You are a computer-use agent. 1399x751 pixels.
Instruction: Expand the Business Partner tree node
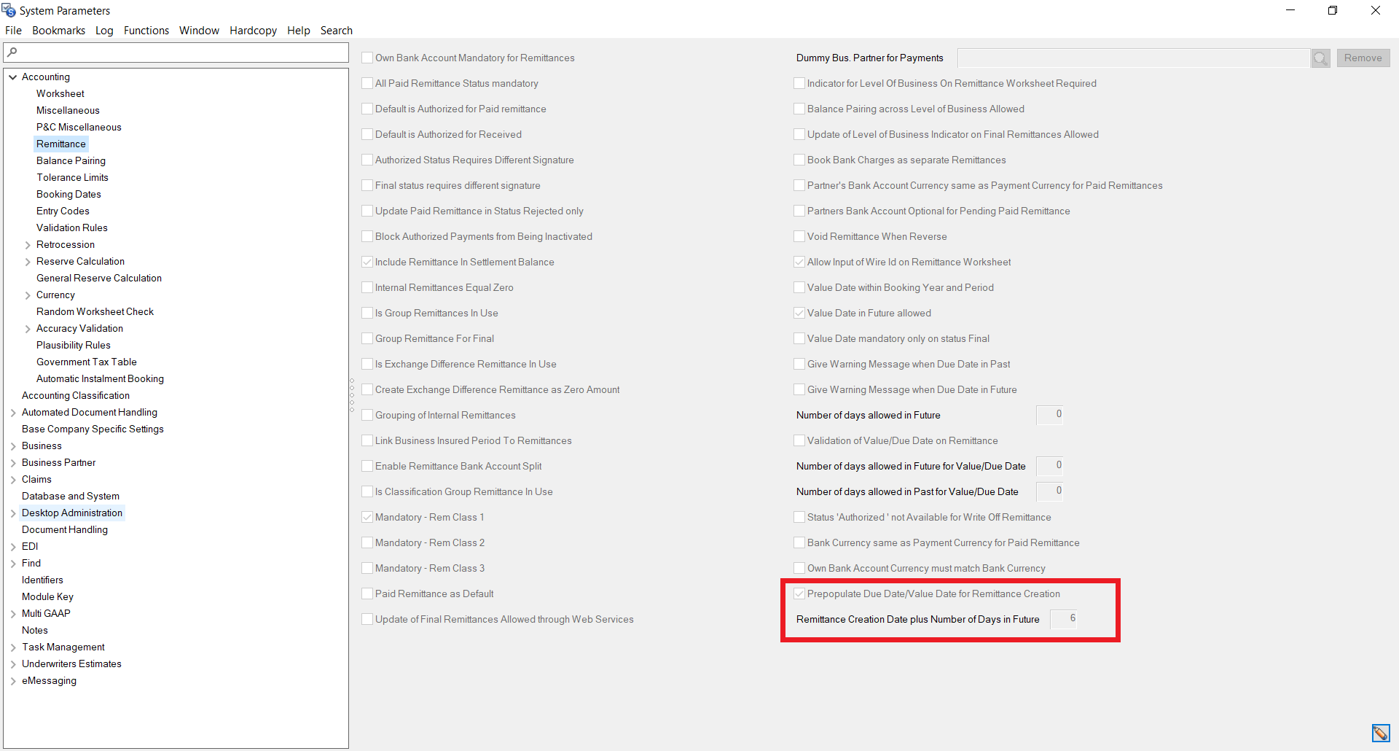[13, 463]
